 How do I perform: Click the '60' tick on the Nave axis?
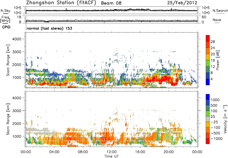pos(204,17)
